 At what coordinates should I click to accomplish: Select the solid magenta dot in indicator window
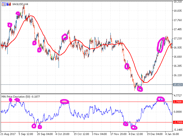(x=11, y=100)
